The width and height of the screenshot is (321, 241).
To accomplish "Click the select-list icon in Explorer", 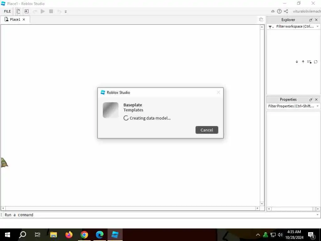I will [309, 62].
